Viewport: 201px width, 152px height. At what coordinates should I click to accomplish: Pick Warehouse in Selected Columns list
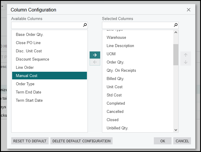[116, 37]
